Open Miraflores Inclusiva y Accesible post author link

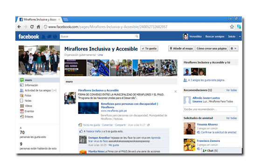tap(98, 91)
